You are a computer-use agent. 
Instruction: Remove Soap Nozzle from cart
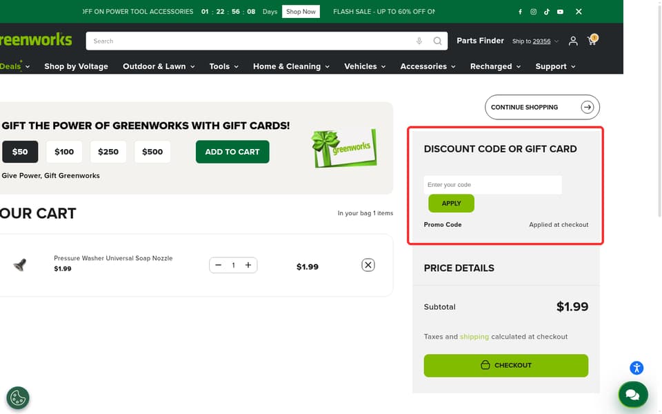368,265
